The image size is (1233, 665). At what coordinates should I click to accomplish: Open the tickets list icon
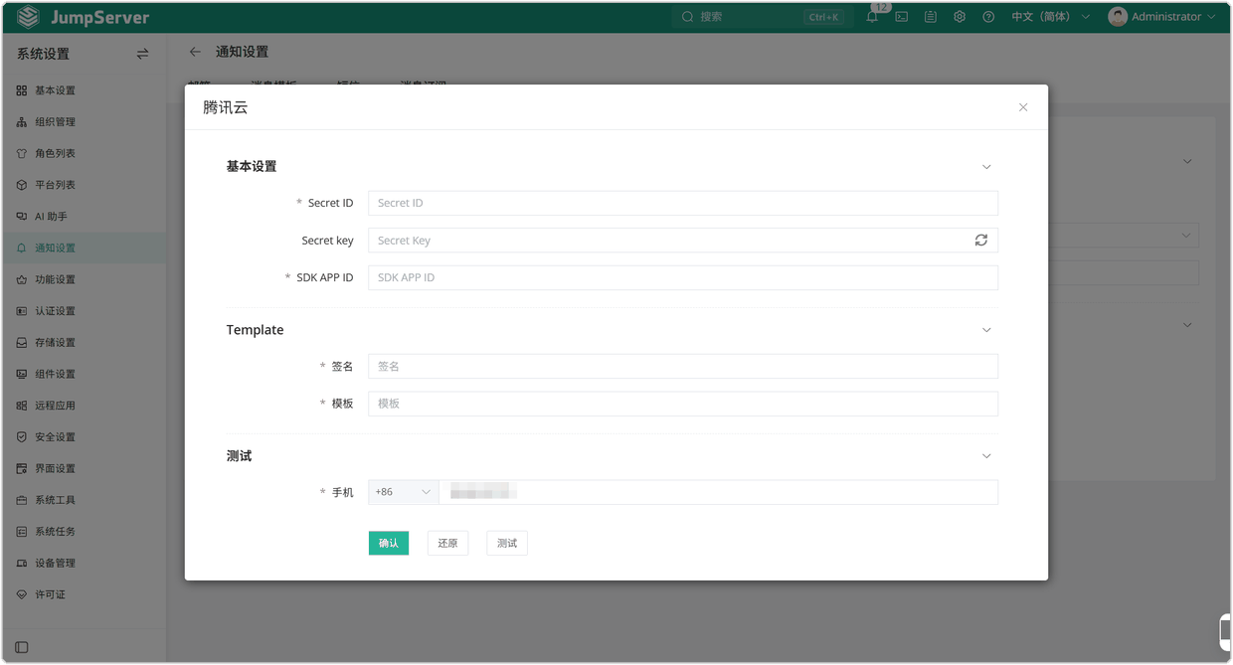click(930, 17)
